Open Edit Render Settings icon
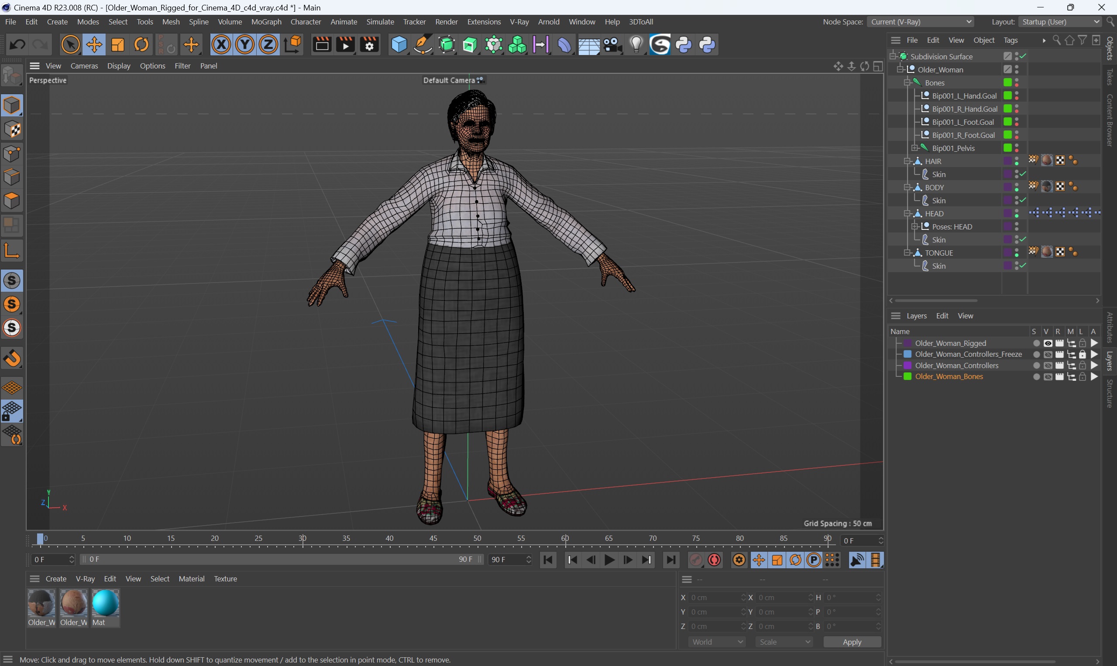1117x666 pixels. [369, 44]
